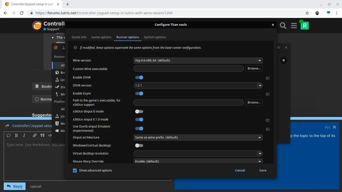Select the Browser runner icon in Lutris sidebar
The height and width of the screenshot is (192, 342).
57,72
